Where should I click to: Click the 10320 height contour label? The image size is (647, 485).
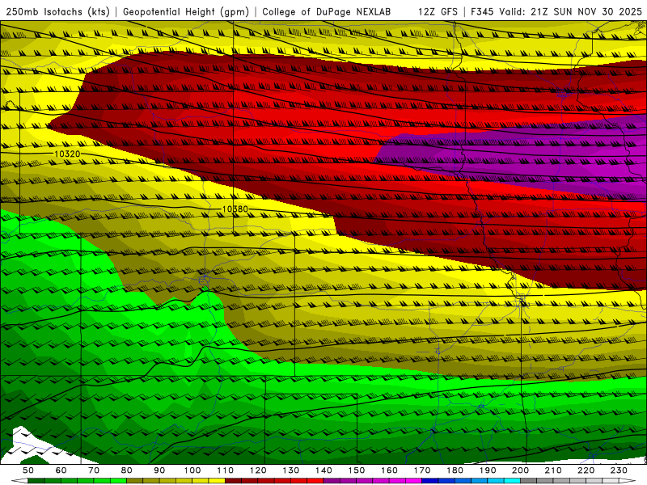click(67, 154)
